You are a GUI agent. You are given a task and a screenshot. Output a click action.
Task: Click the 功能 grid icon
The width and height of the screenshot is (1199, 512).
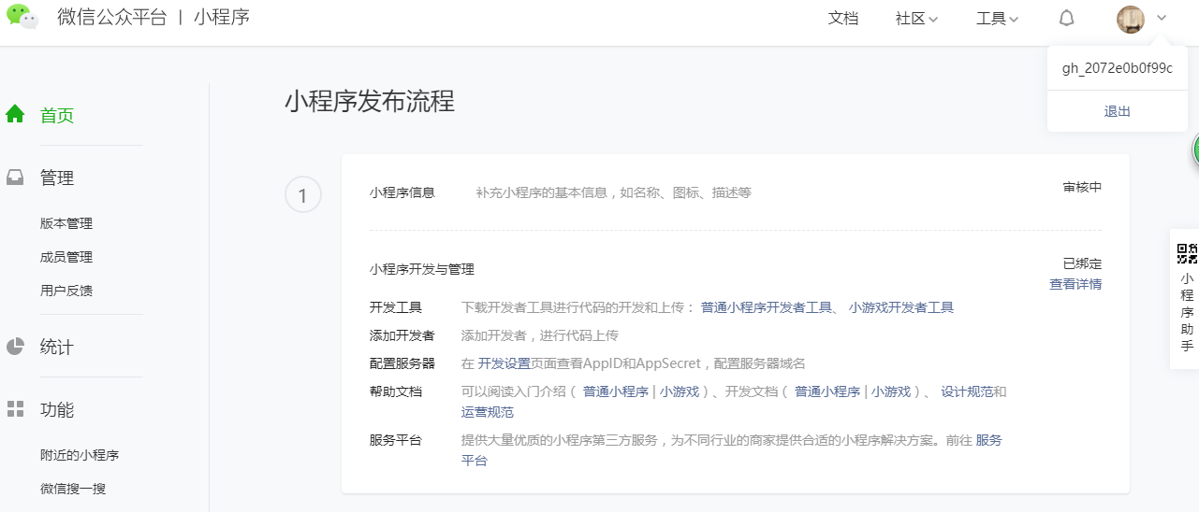15,409
